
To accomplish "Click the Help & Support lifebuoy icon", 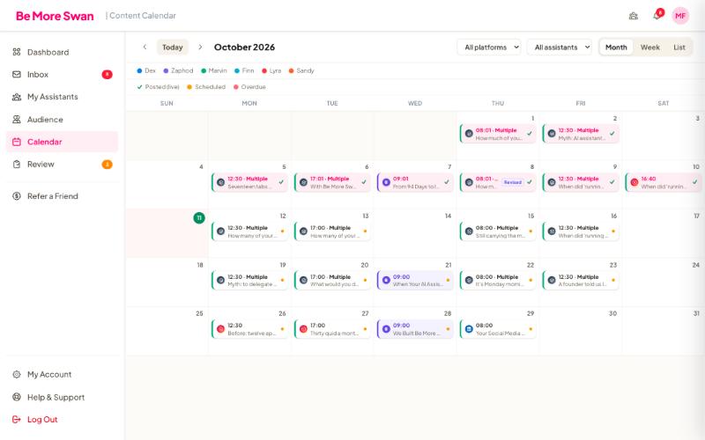I will pyautogui.click(x=17, y=398).
